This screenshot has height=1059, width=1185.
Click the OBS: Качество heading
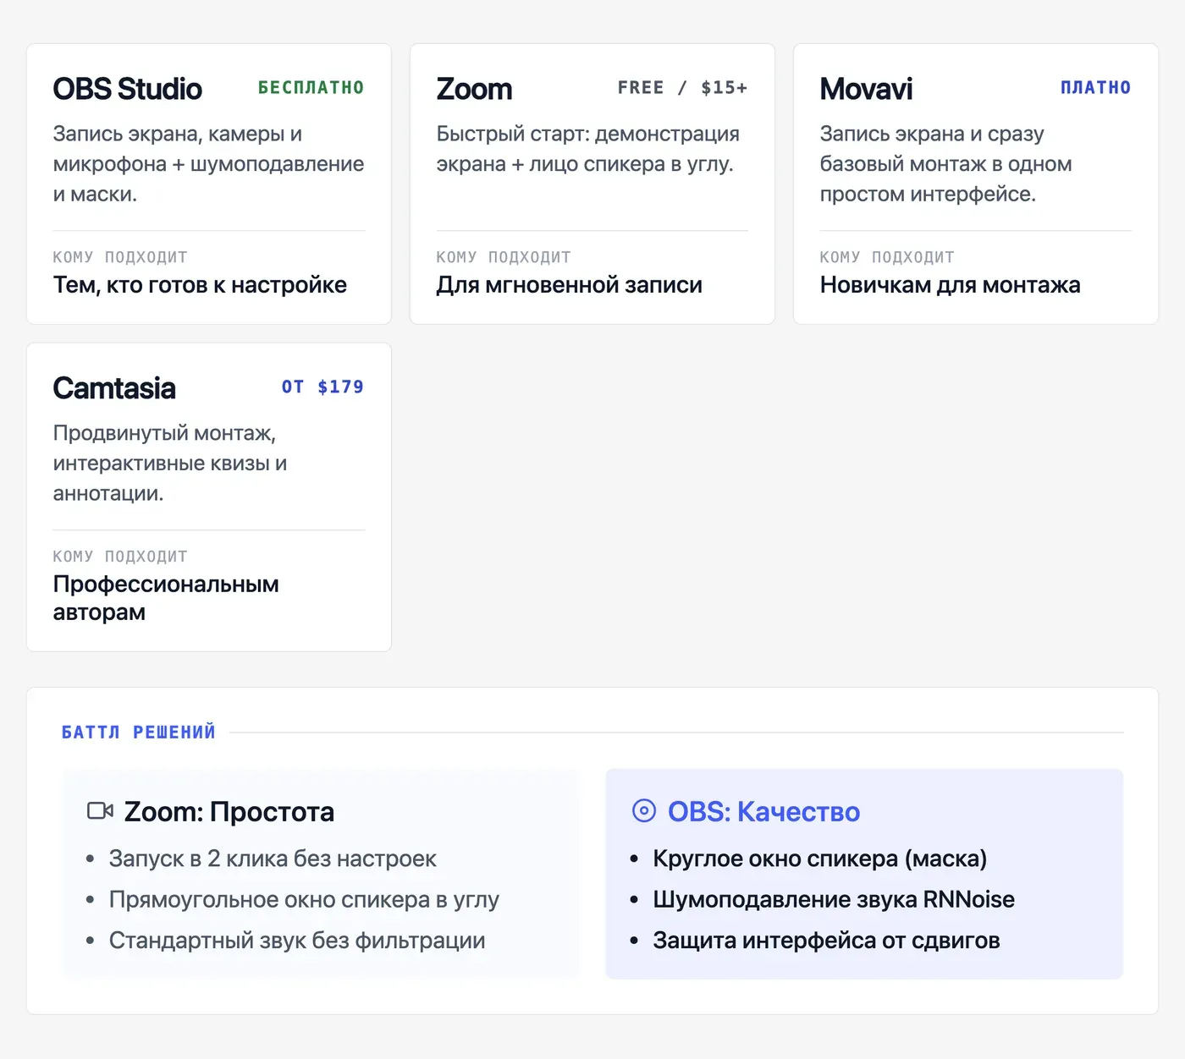point(764,812)
